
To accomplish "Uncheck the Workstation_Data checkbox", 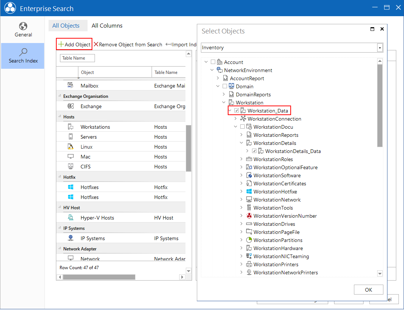I will pos(237,110).
